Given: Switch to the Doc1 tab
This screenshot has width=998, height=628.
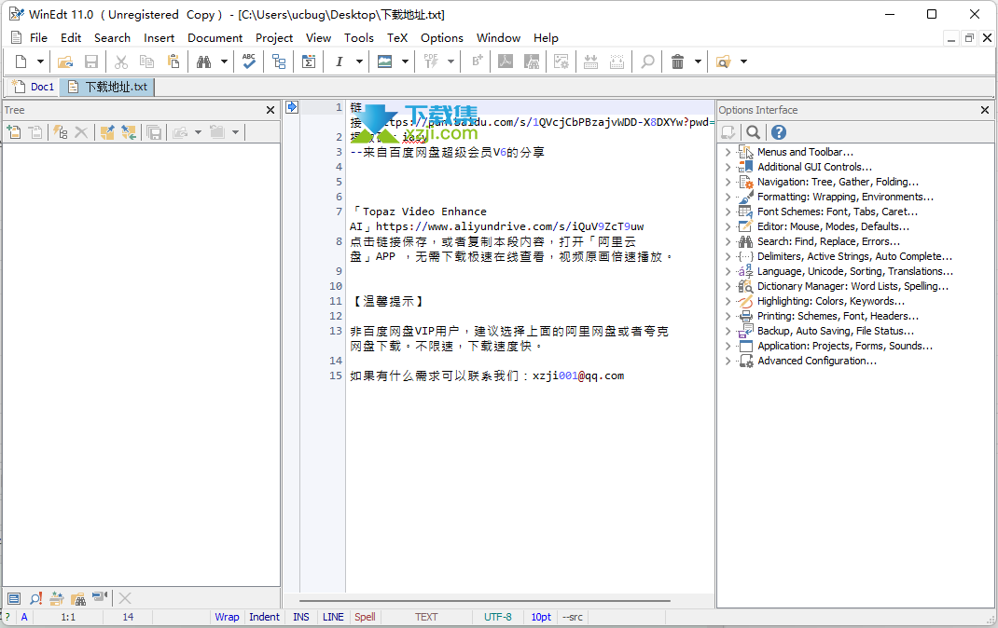Looking at the screenshot, I should (x=34, y=87).
